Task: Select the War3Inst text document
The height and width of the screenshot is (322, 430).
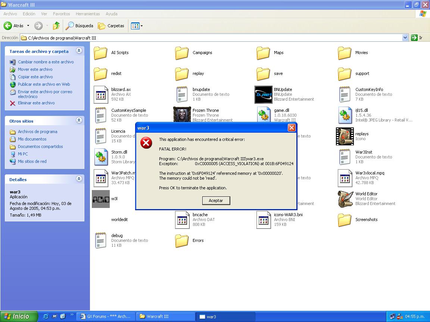Action: click(345, 157)
